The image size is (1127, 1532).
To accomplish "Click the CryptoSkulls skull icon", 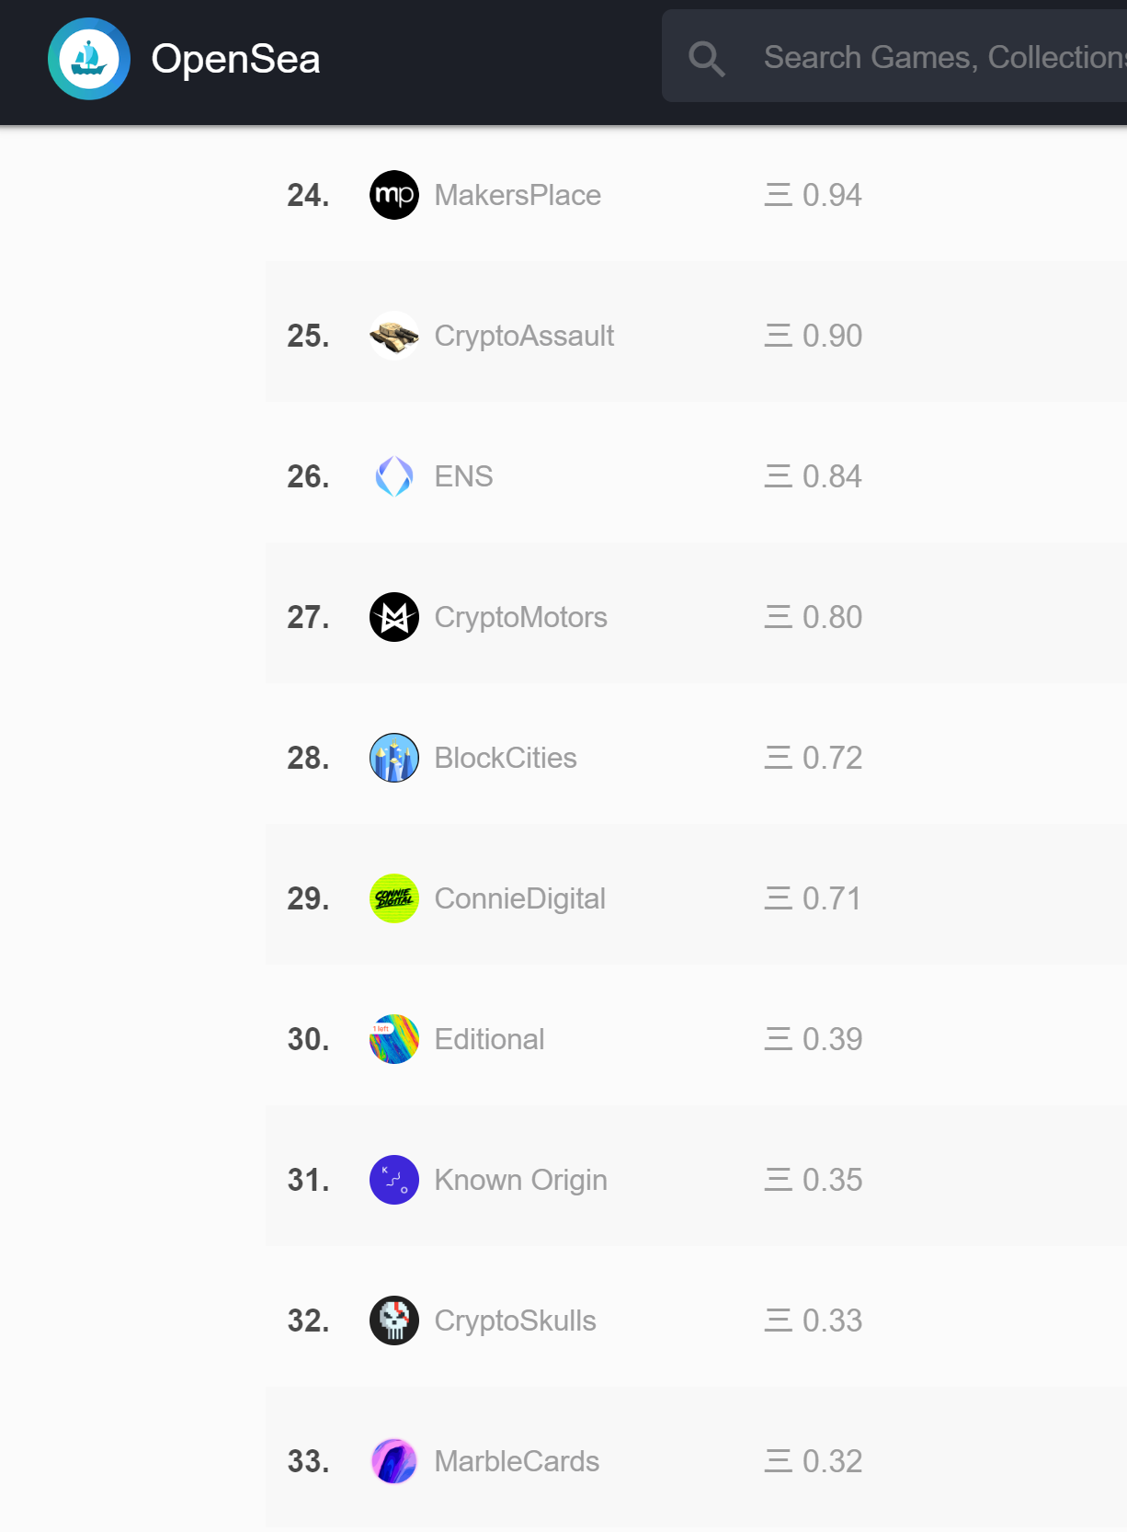I will [x=394, y=1320].
